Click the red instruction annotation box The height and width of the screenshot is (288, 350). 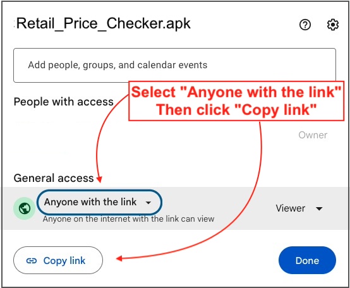point(236,101)
